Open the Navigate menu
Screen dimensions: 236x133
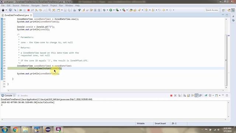[x=35, y=6]
